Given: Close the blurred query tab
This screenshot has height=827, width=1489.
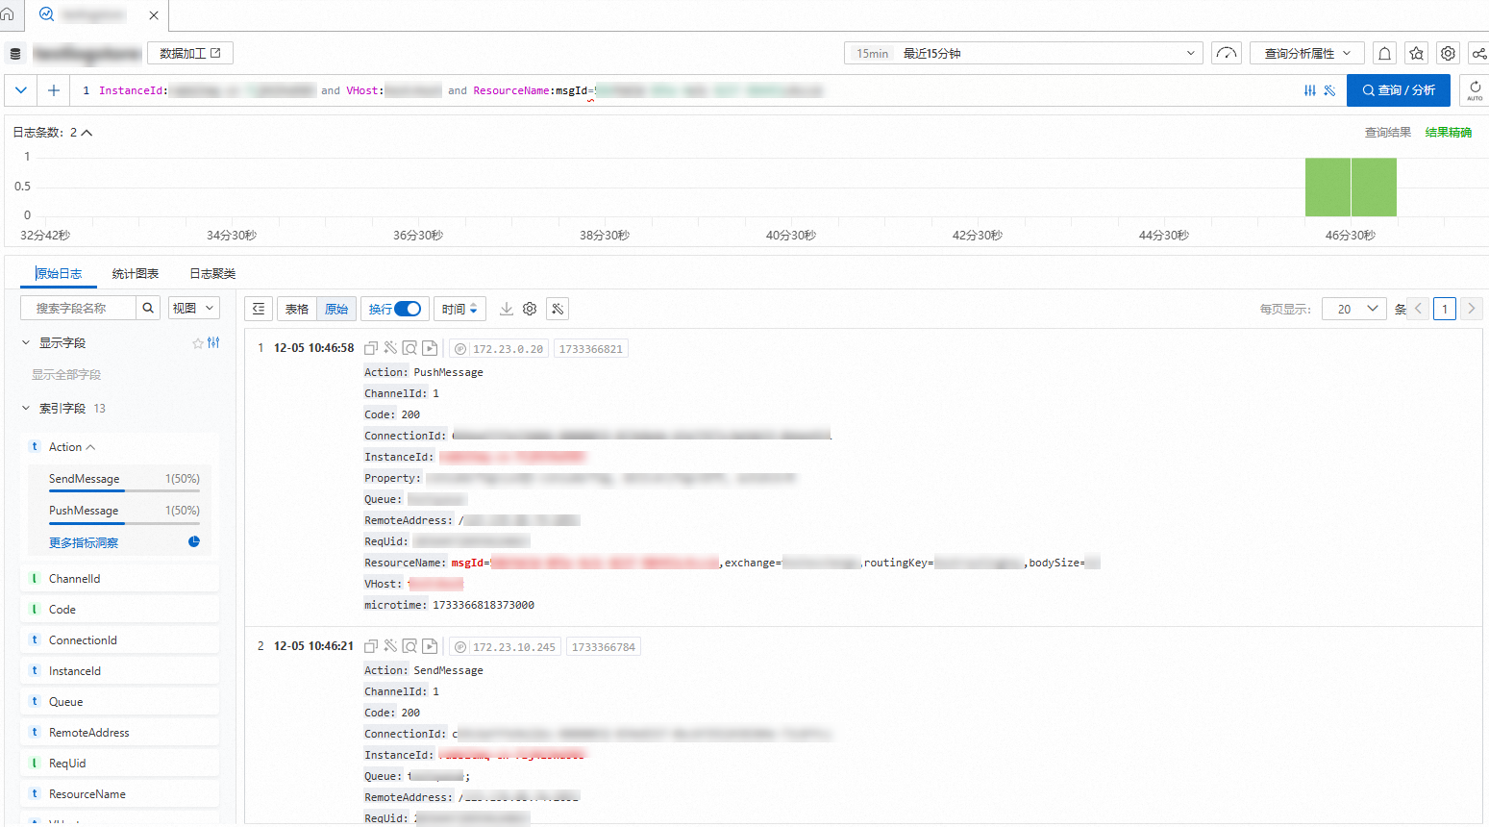Looking at the screenshot, I should [x=154, y=15].
